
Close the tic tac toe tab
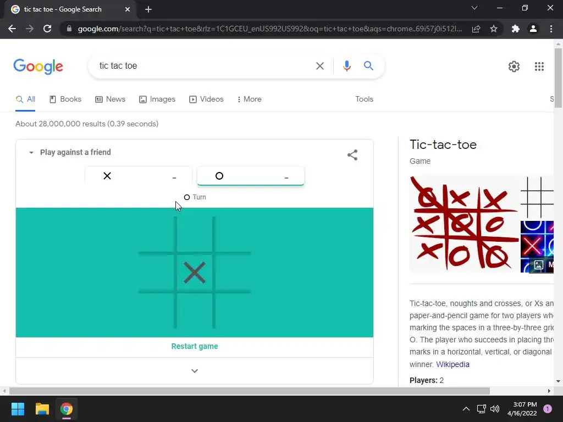(128, 9)
